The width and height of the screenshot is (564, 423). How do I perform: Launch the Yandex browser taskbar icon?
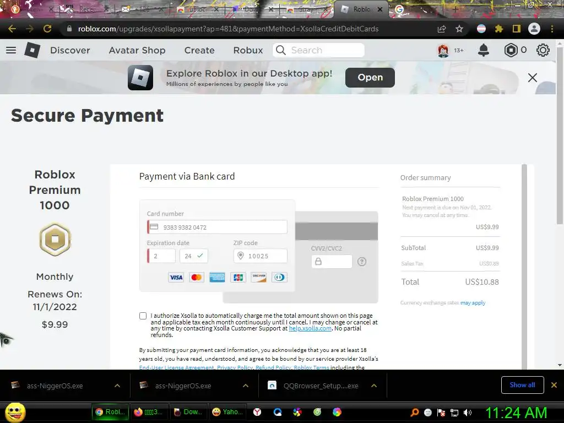(x=257, y=412)
